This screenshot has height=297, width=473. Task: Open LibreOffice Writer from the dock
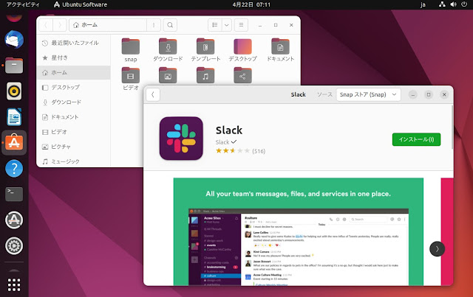point(14,116)
